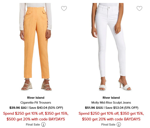The width and height of the screenshot is (150, 128).
Task: Open the orange trousers product image
Action: click(36, 47)
